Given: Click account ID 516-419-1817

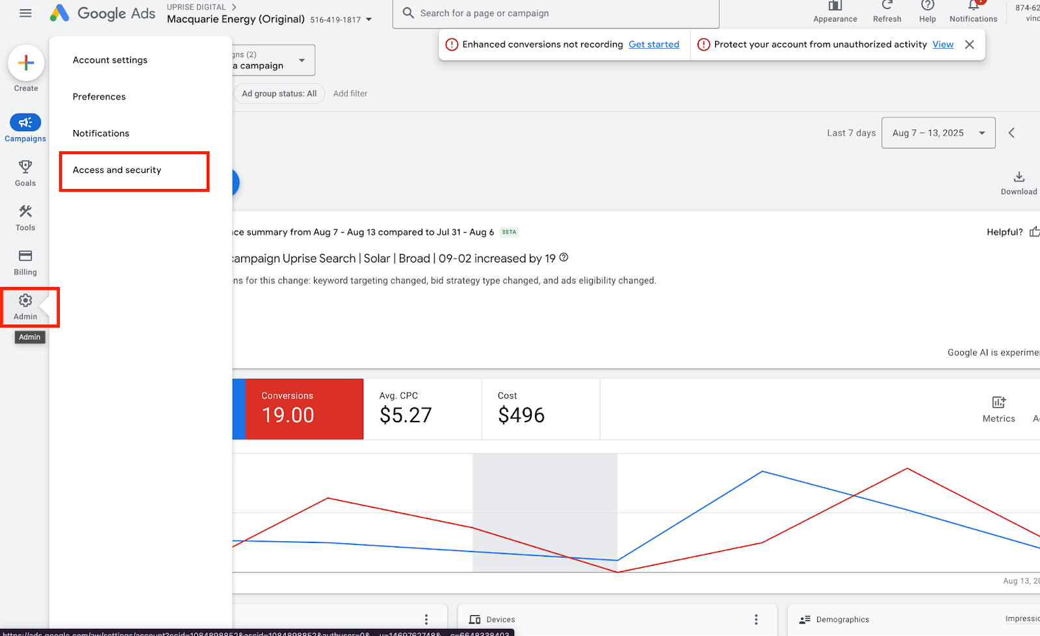Looking at the screenshot, I should (x=335, y=19).
